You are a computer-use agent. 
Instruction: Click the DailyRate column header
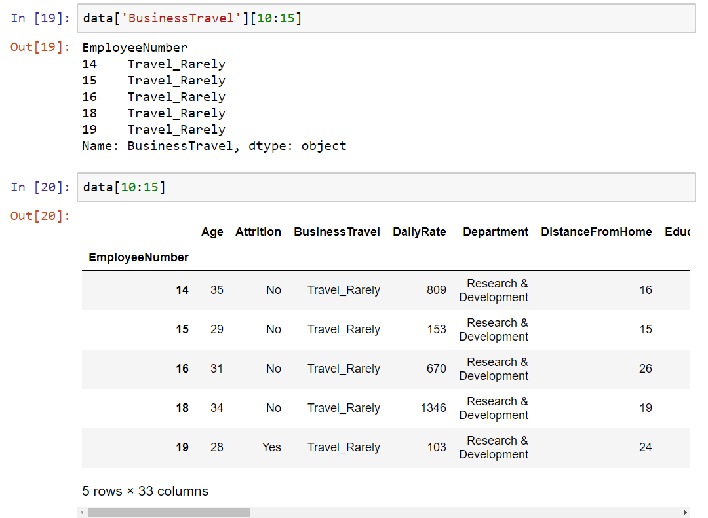[420, 231]
